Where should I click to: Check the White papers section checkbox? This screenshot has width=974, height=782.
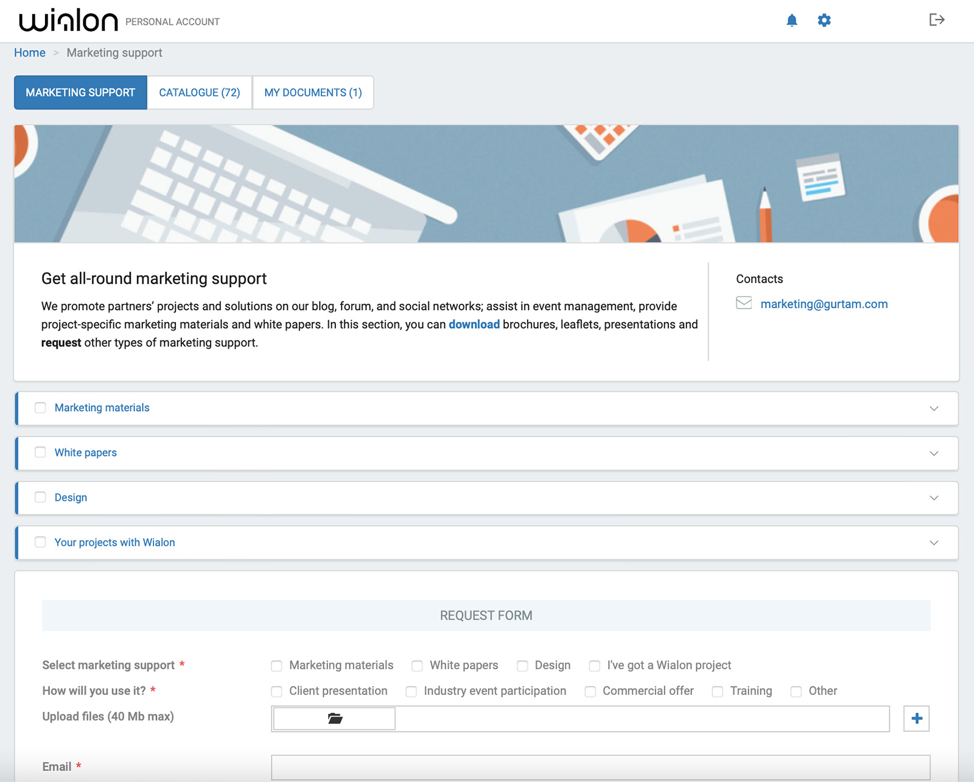pos(40,453)
